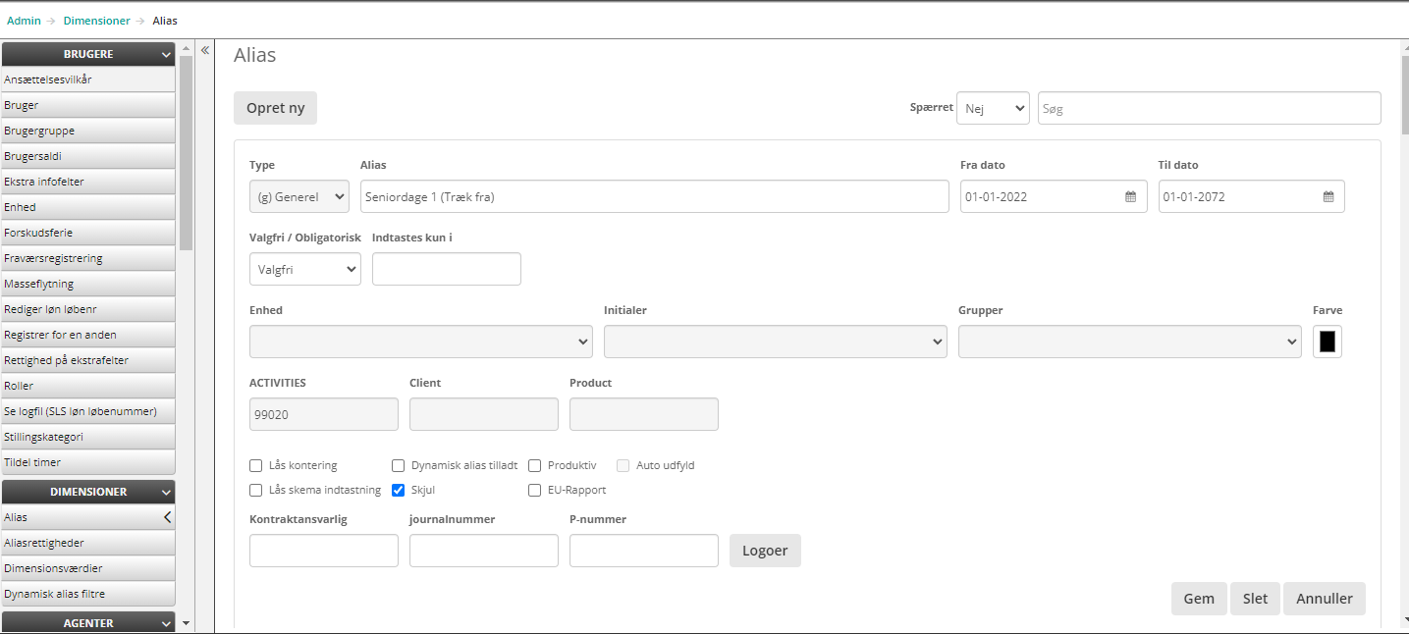Navigate to Dimensioner in the breadcrumb

click(x=96, y=21)
